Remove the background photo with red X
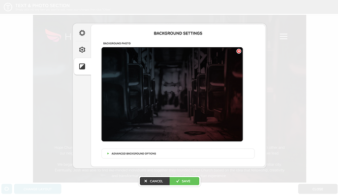The height and width of the screenshot is (195, 338). coord(239,51)
